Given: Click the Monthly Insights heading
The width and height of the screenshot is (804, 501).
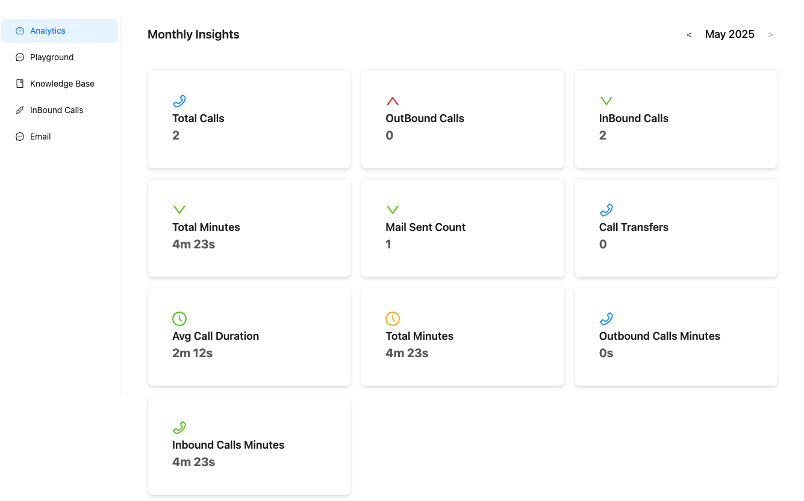Looking at the screenshot, I should click(x=193, y=34).
